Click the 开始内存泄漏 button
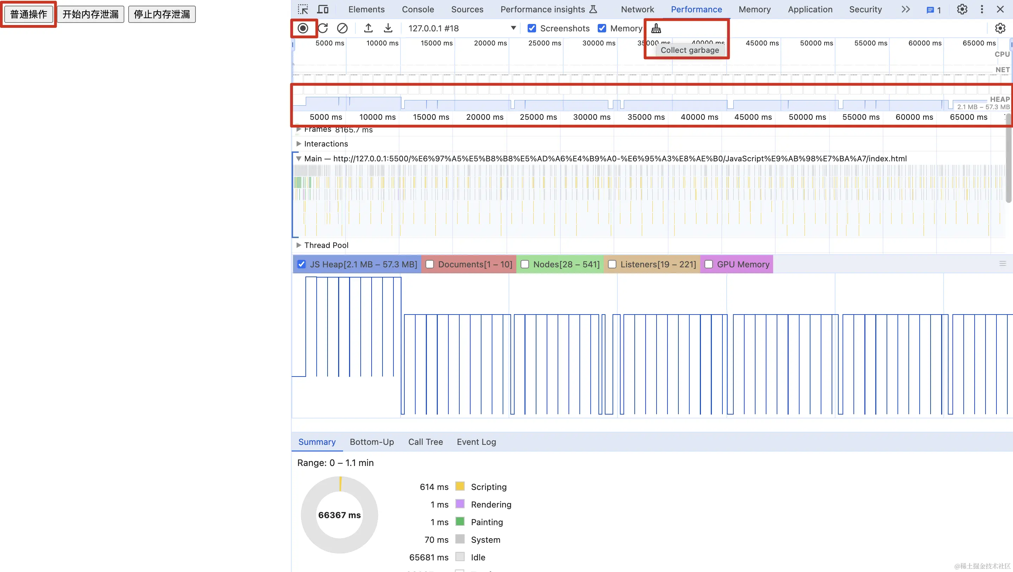The image size is (1013, 572). coord(91,14)
